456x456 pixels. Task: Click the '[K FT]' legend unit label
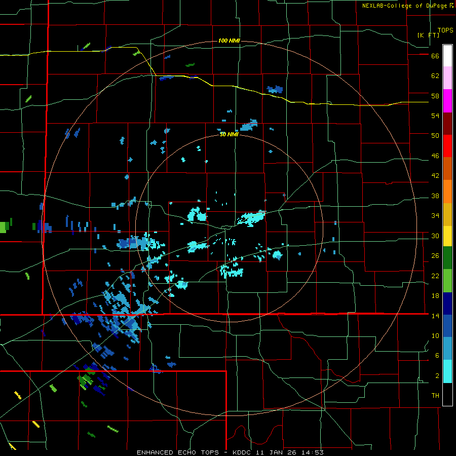coord(429,35)
